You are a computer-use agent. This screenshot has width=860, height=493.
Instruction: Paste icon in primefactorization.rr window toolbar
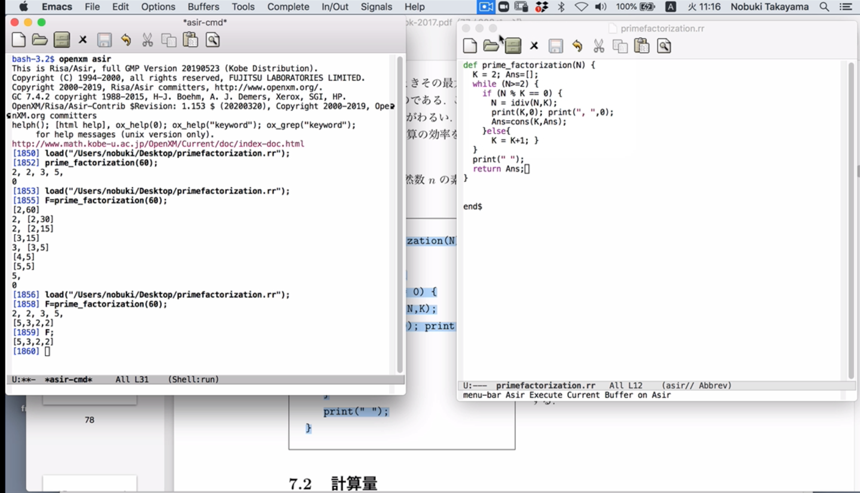click(642, 46)
